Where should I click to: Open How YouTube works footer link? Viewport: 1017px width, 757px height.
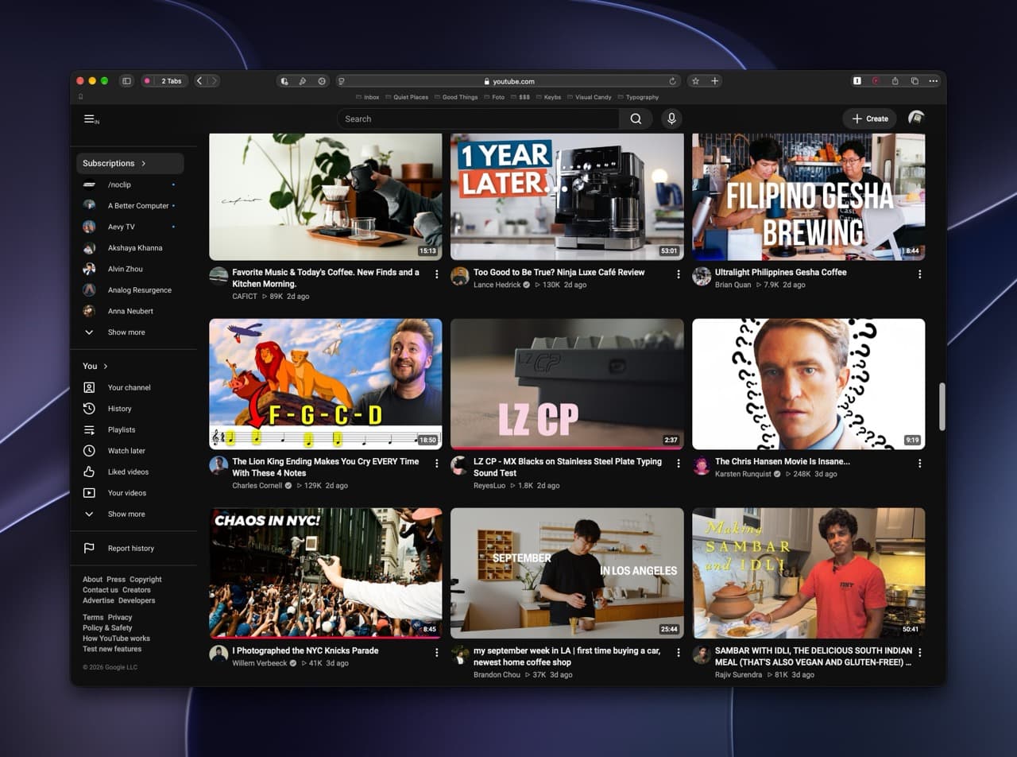point(116,639)
